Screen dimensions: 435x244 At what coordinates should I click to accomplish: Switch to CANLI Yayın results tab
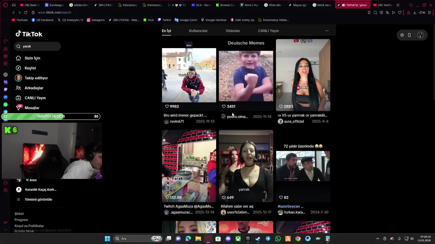[268, 31]
